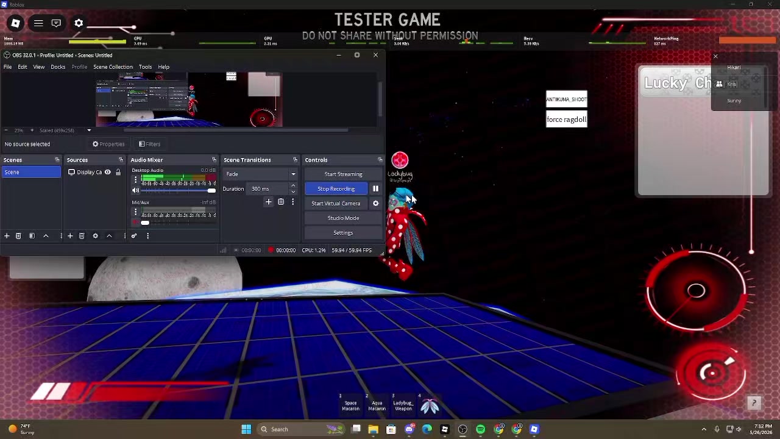Remove selected scene using Scenes trash icon
The image size is (780, 439).
click(18, 236)
